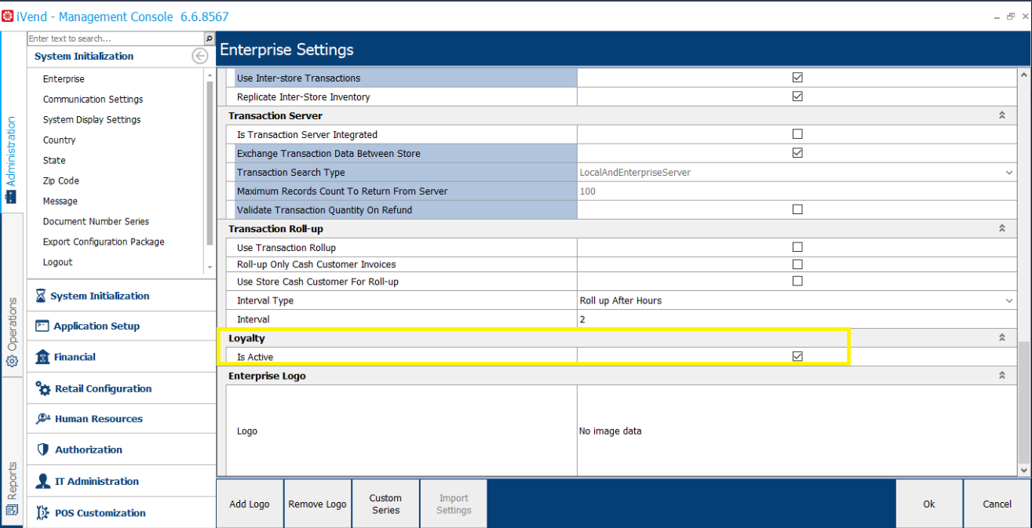Select Logout in the navigation list
1032x528 pixels.
57,263
